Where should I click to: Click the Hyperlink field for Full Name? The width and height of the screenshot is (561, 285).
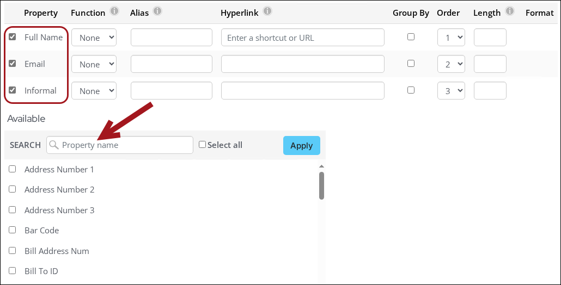point(302,38)
